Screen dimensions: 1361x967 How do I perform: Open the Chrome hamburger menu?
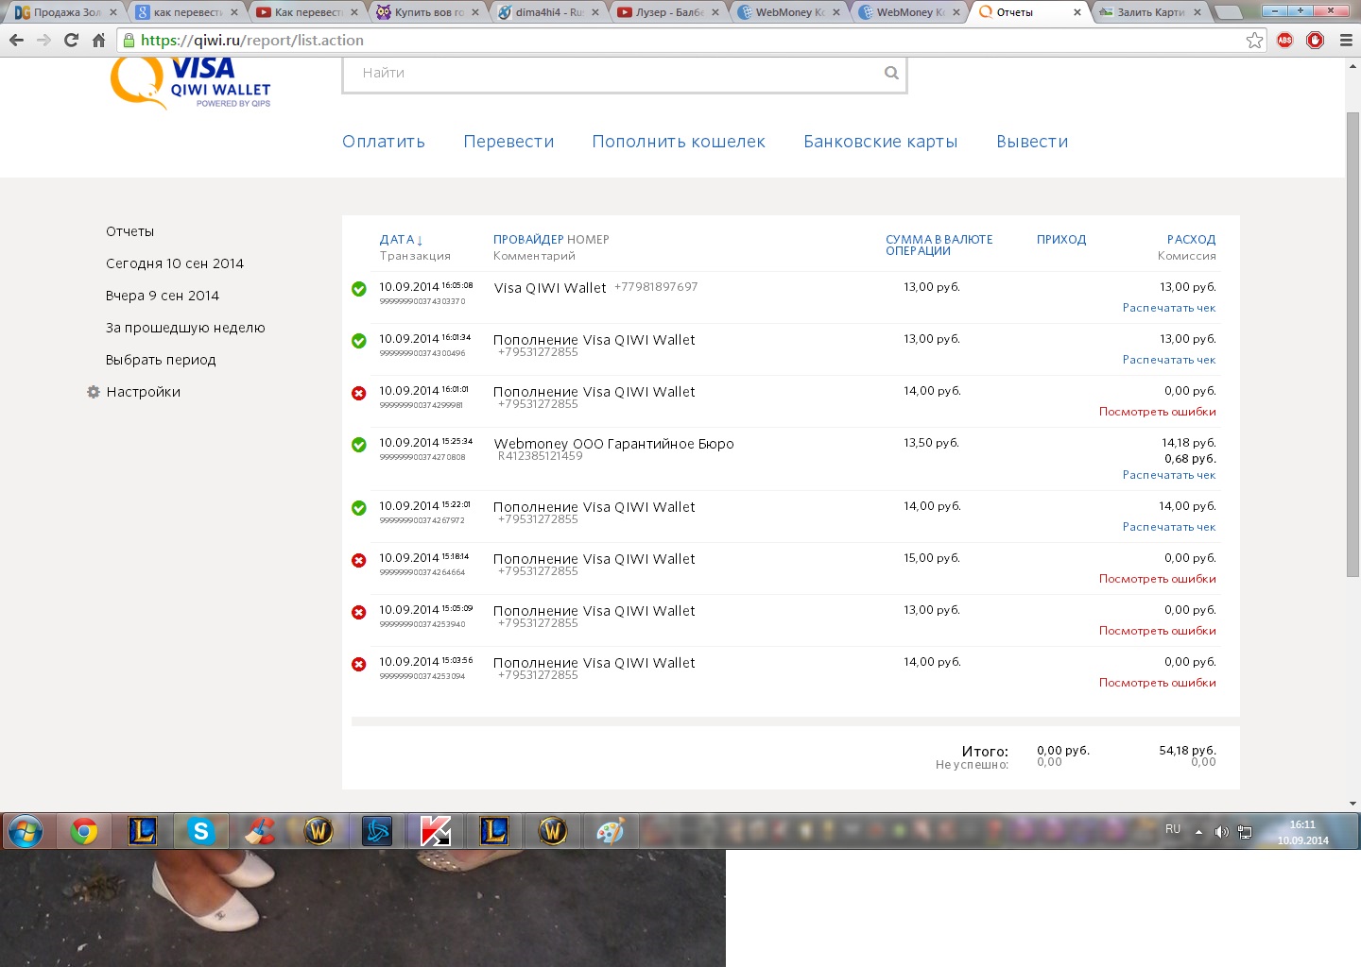(x=1346, y=41)
